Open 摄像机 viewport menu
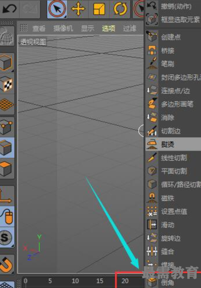This screenshot has height=288, width=201. 63,28
